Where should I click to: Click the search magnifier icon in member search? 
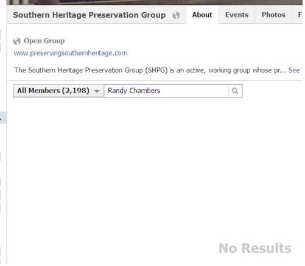pos(235,91)
